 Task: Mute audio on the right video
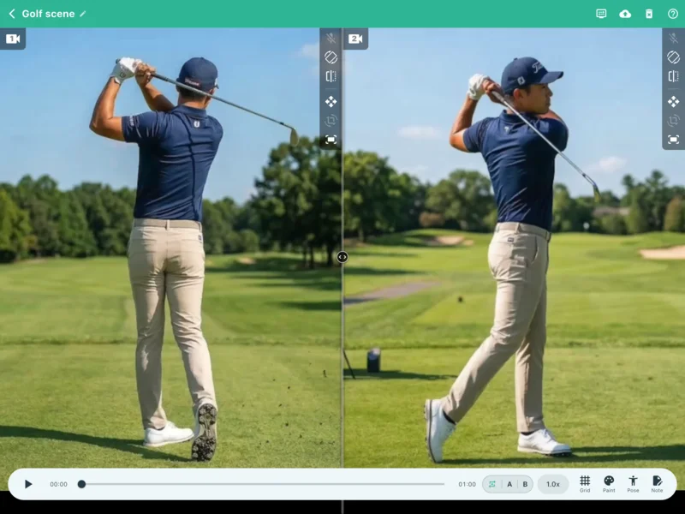(675, 39)
